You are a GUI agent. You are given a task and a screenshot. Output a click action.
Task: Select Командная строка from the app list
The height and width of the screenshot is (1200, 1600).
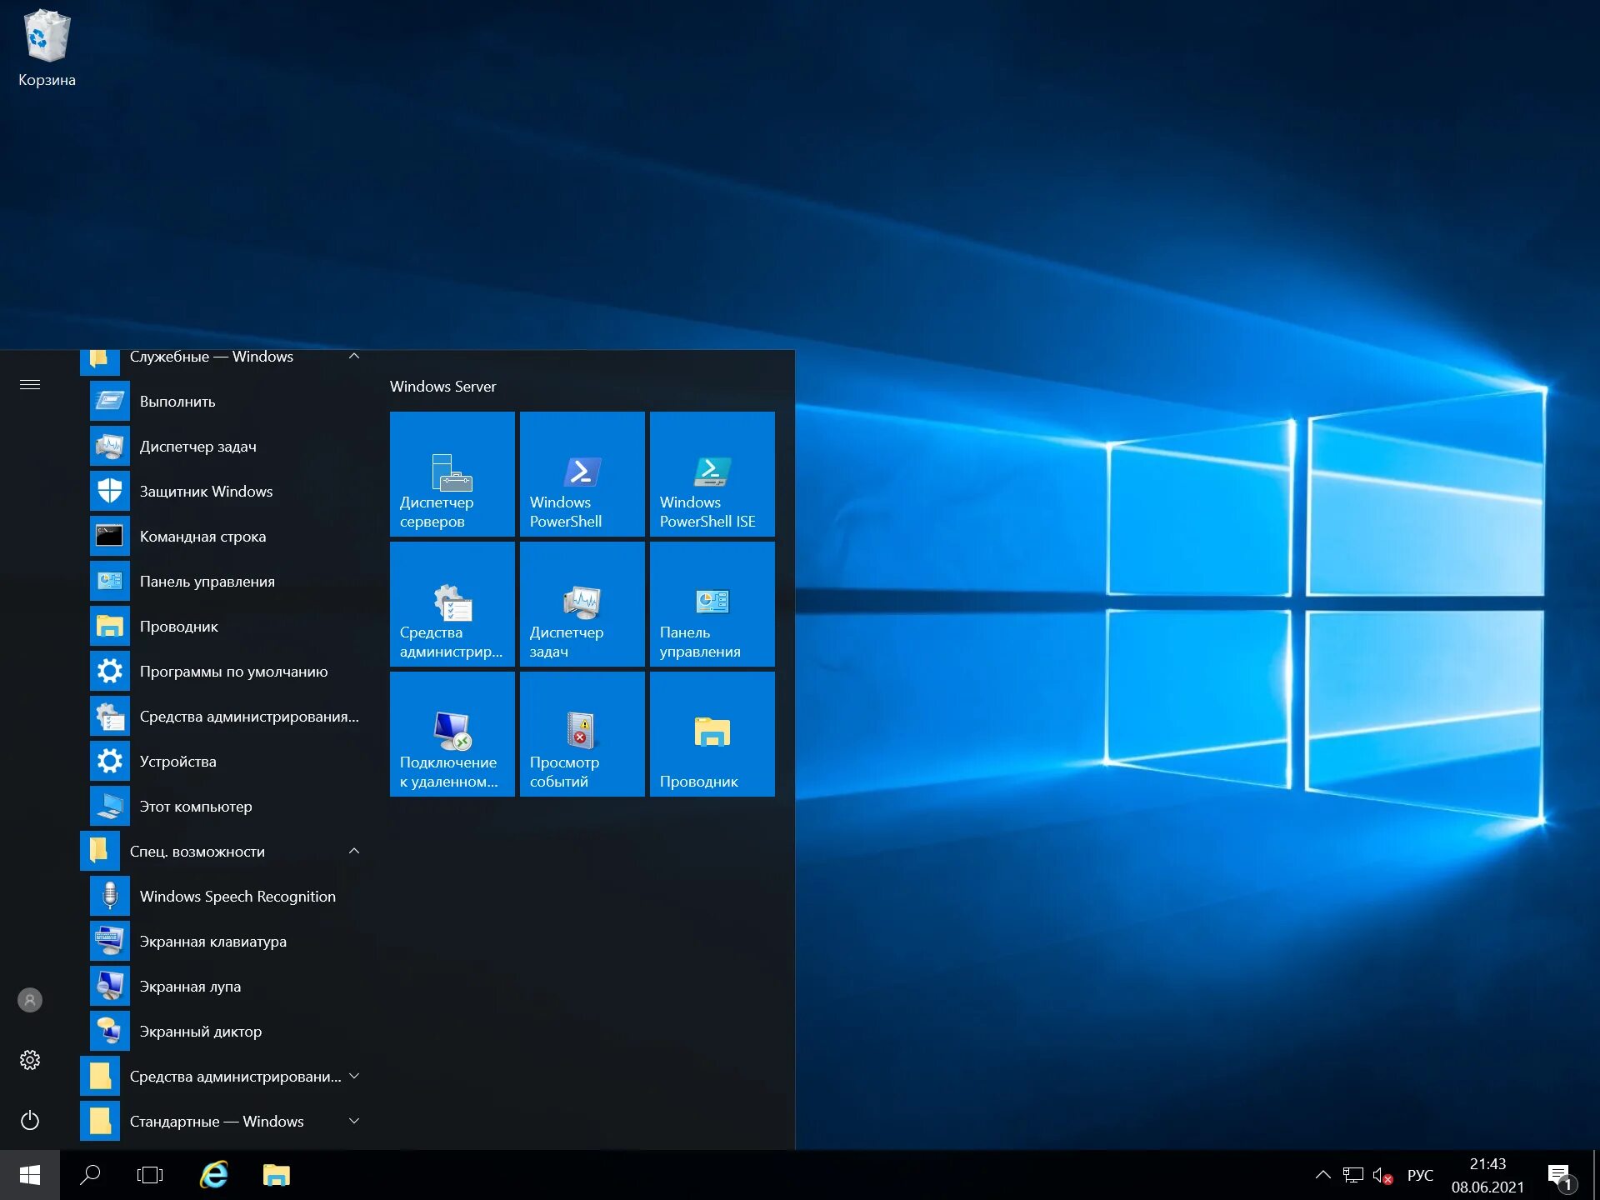pyautogui.click(x=202, y=537)
